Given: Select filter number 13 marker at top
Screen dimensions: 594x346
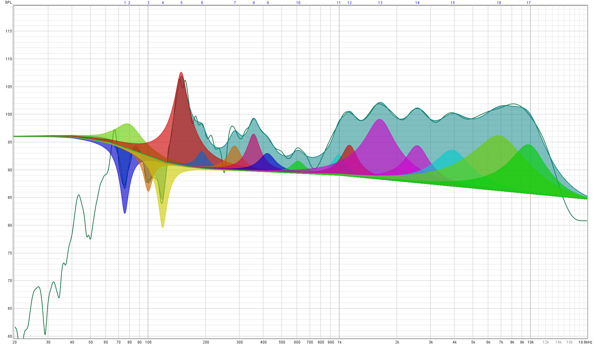Looking at the screenshot, I should [380, 3].
